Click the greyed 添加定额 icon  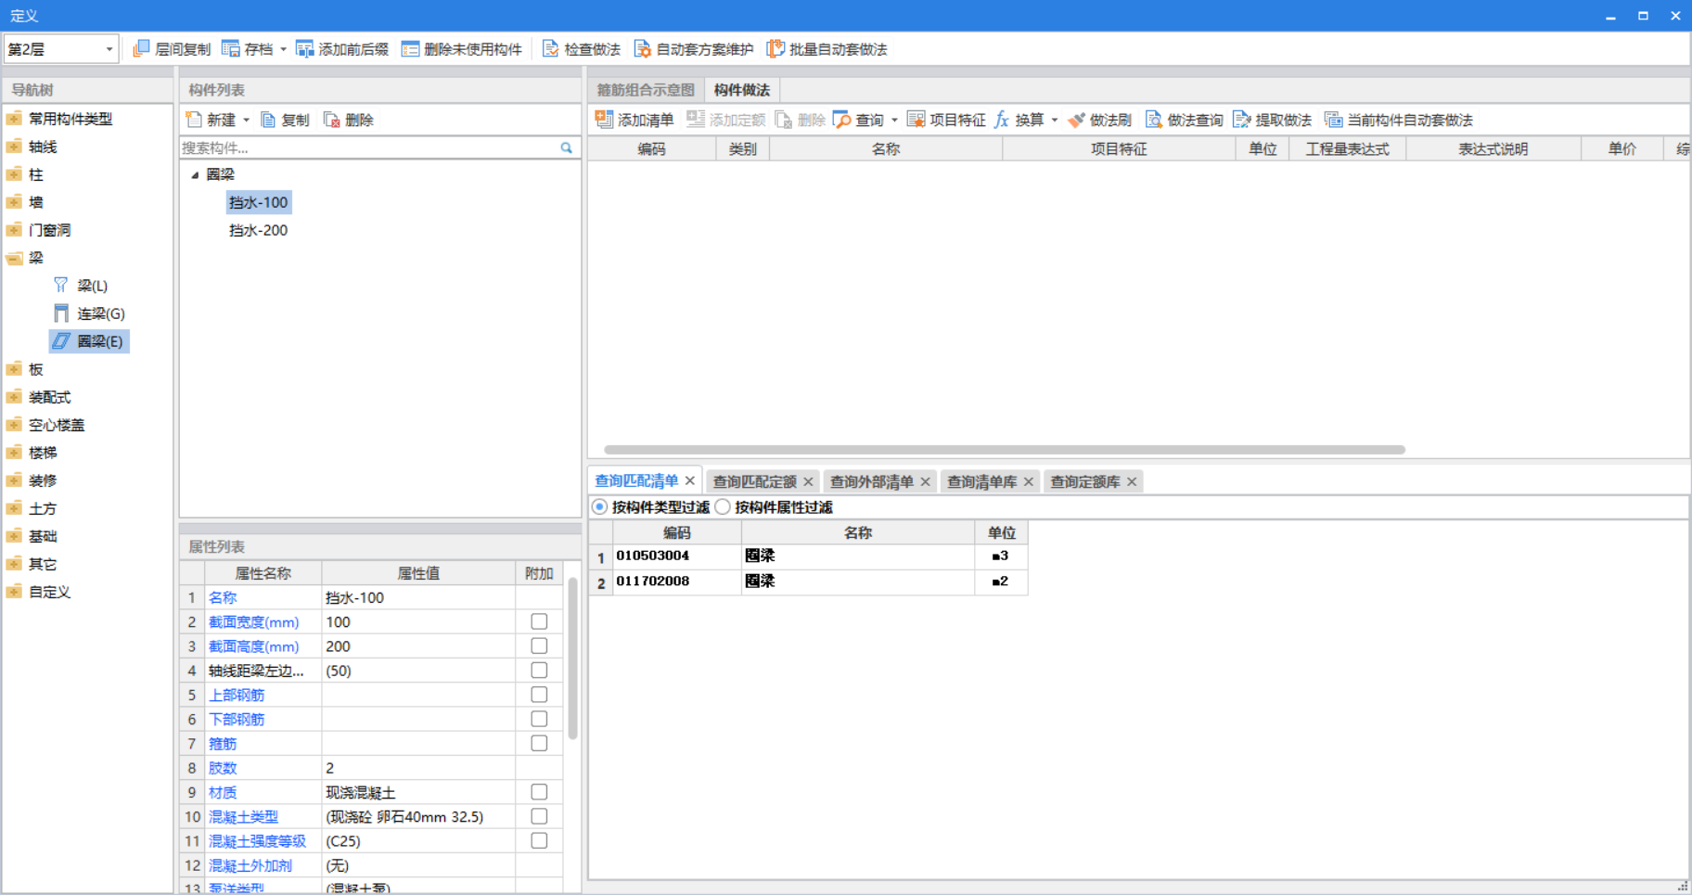[695, 120]
